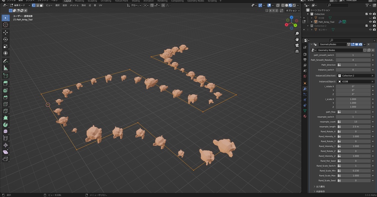
Task: Open the Tool settings properties tab
Action: [x=305, y=47]
